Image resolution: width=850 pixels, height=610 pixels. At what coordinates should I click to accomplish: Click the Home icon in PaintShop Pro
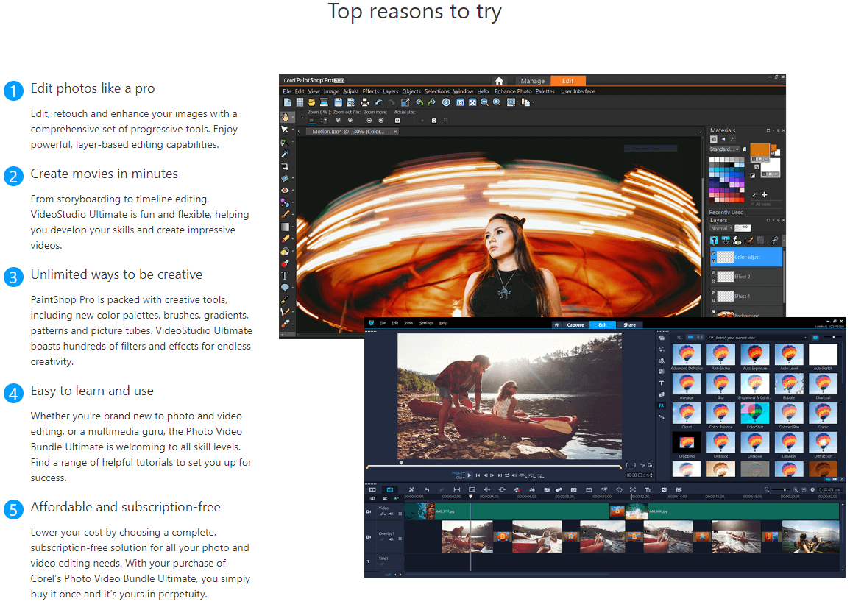coord(499,81)
